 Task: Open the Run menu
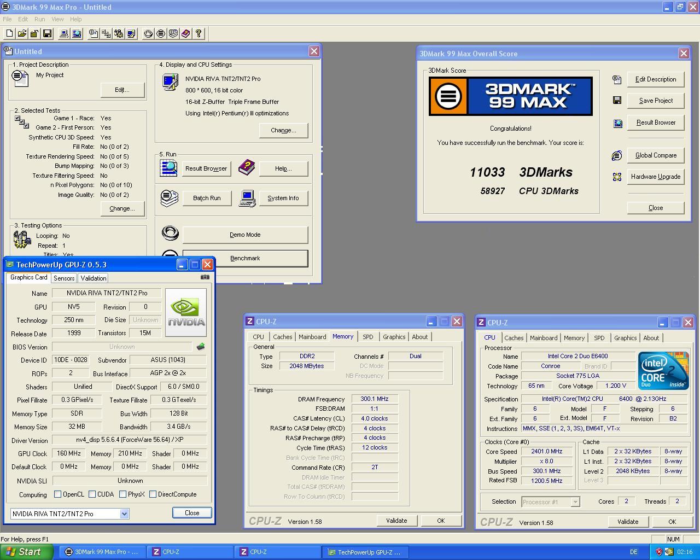tap(40, 19)
